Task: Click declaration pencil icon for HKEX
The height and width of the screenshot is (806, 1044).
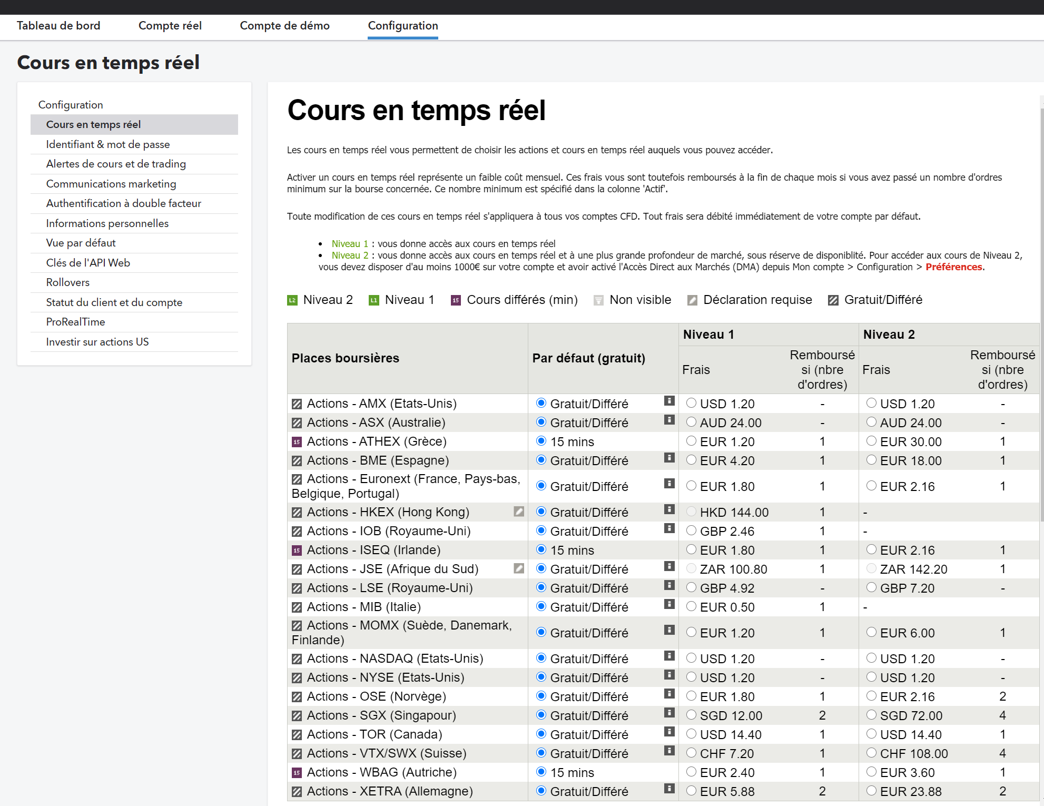Action: pos(519,512)
